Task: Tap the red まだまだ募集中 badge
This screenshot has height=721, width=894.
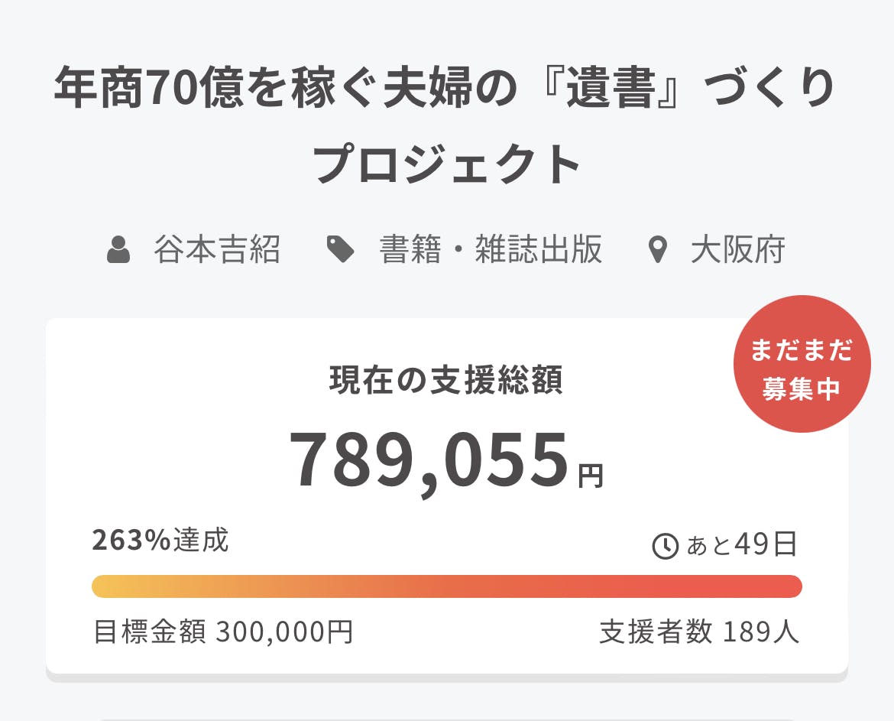Action: tap(802, 364)
